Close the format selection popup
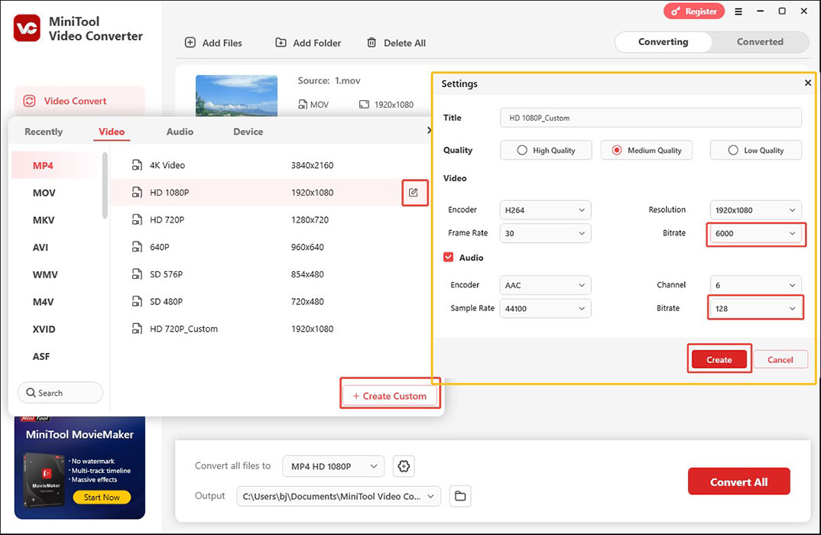The width and height of the screenshot is (821, 535). coord(430,130)
